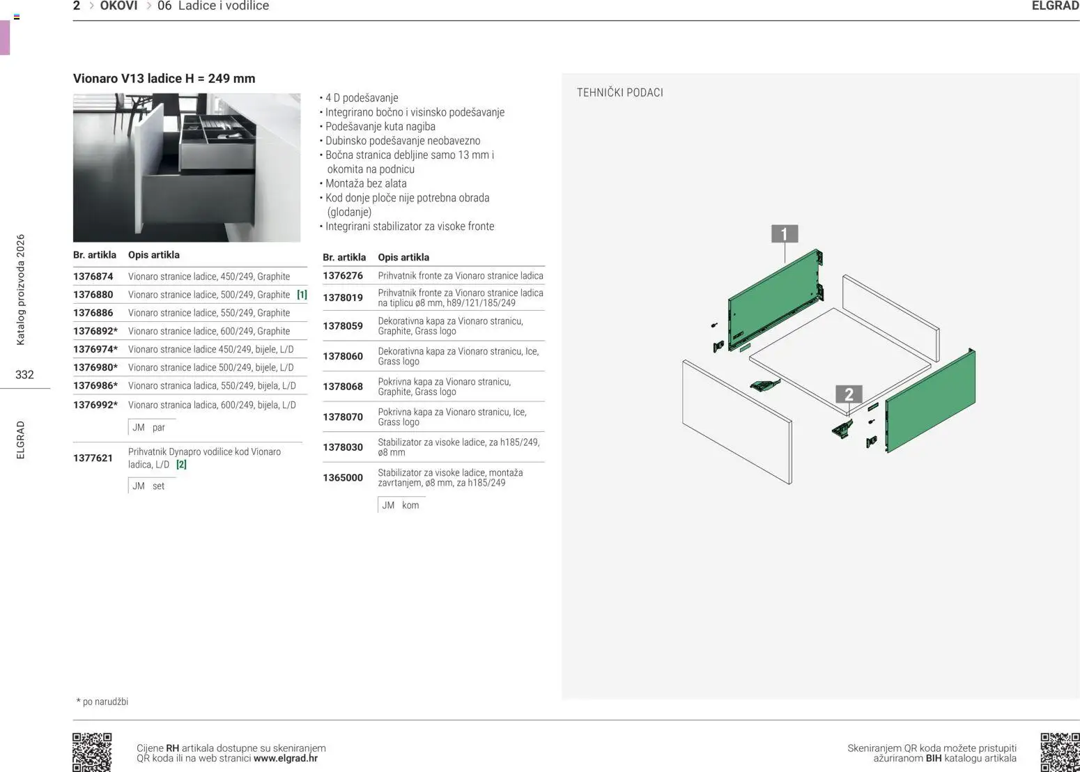The image size is (1080, 772).
Task: Click the ELGRAD title at top-right
Action: pos(1055,6)
